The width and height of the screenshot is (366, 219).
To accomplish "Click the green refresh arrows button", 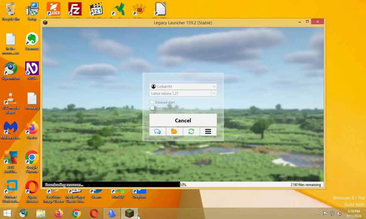I will pyautogui.click(x=191, y=131).
